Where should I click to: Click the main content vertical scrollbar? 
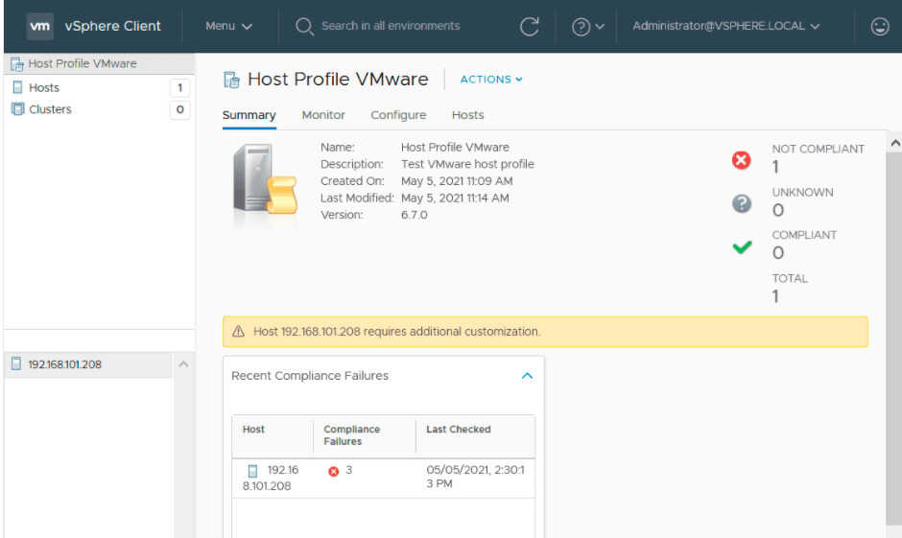pos(894,339)
